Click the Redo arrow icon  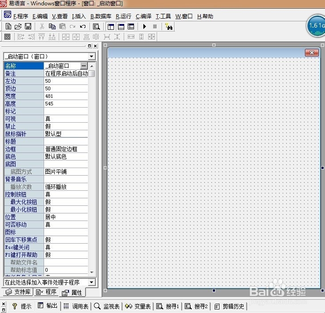[x=73, y=27]
